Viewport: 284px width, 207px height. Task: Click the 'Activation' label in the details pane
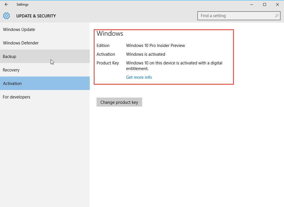pos(106,54)
